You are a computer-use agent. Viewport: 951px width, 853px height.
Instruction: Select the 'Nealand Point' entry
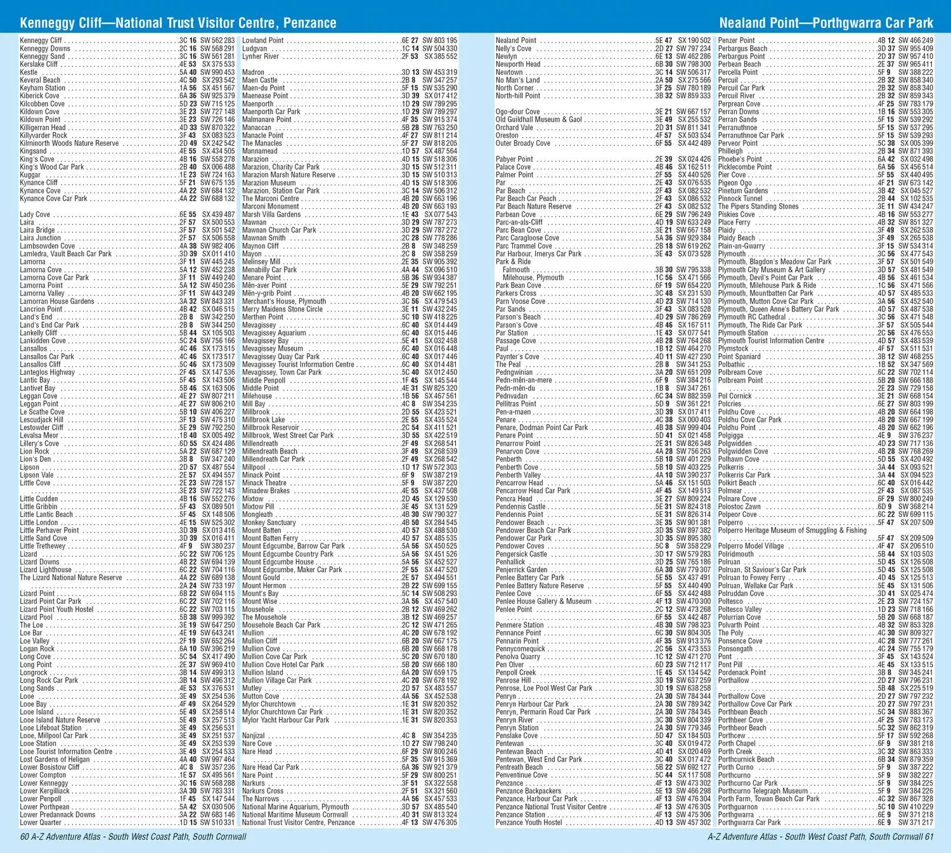pos(603,41)
